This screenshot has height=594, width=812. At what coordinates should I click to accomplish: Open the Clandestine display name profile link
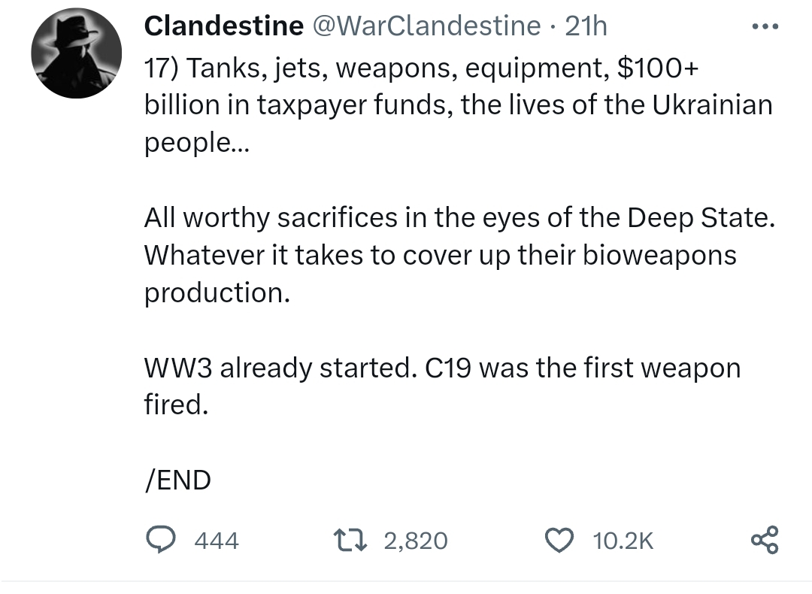(224, 26)
